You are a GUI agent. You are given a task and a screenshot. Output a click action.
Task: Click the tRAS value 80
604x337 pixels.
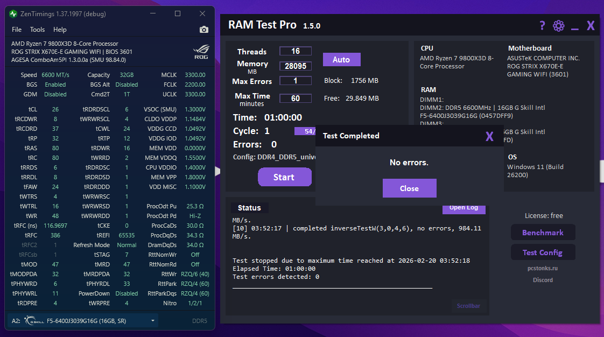coord(55,148)
